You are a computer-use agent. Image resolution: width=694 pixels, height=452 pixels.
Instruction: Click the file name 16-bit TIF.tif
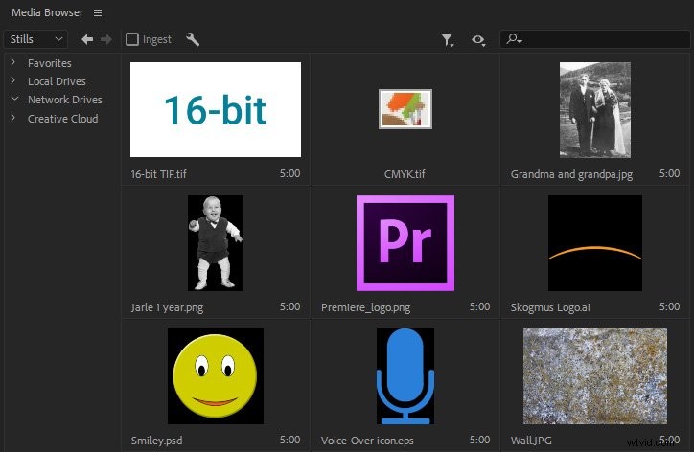pyautogui.click(x=158, y=174)
